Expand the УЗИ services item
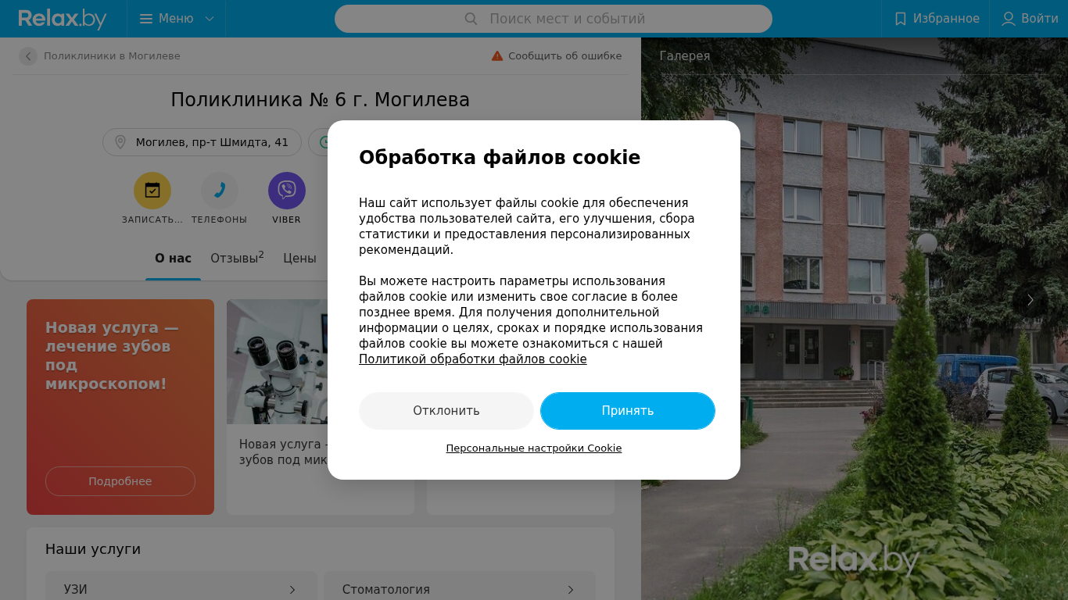Image resolution: width=1068 pixels, height=600 pixels. (181, 589)
